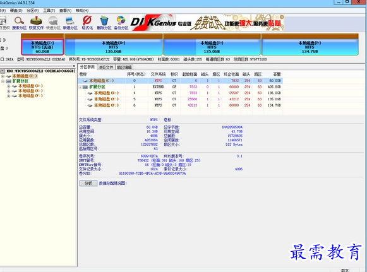Click 134.7GB capacity cell in table
The image size is (367, 272).
(274, 105)
